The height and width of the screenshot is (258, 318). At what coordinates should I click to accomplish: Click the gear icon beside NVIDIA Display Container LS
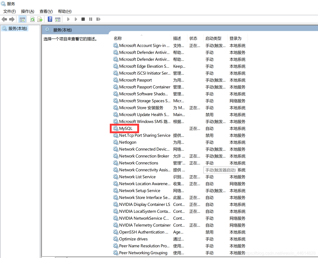pos(116,205)
